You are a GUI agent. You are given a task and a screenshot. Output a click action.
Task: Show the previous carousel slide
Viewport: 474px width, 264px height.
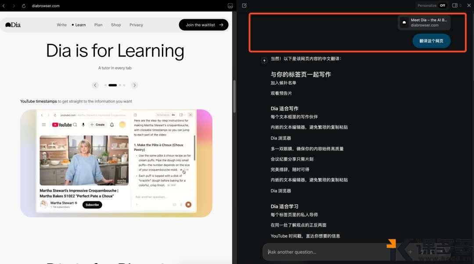(x=95, y=85)
